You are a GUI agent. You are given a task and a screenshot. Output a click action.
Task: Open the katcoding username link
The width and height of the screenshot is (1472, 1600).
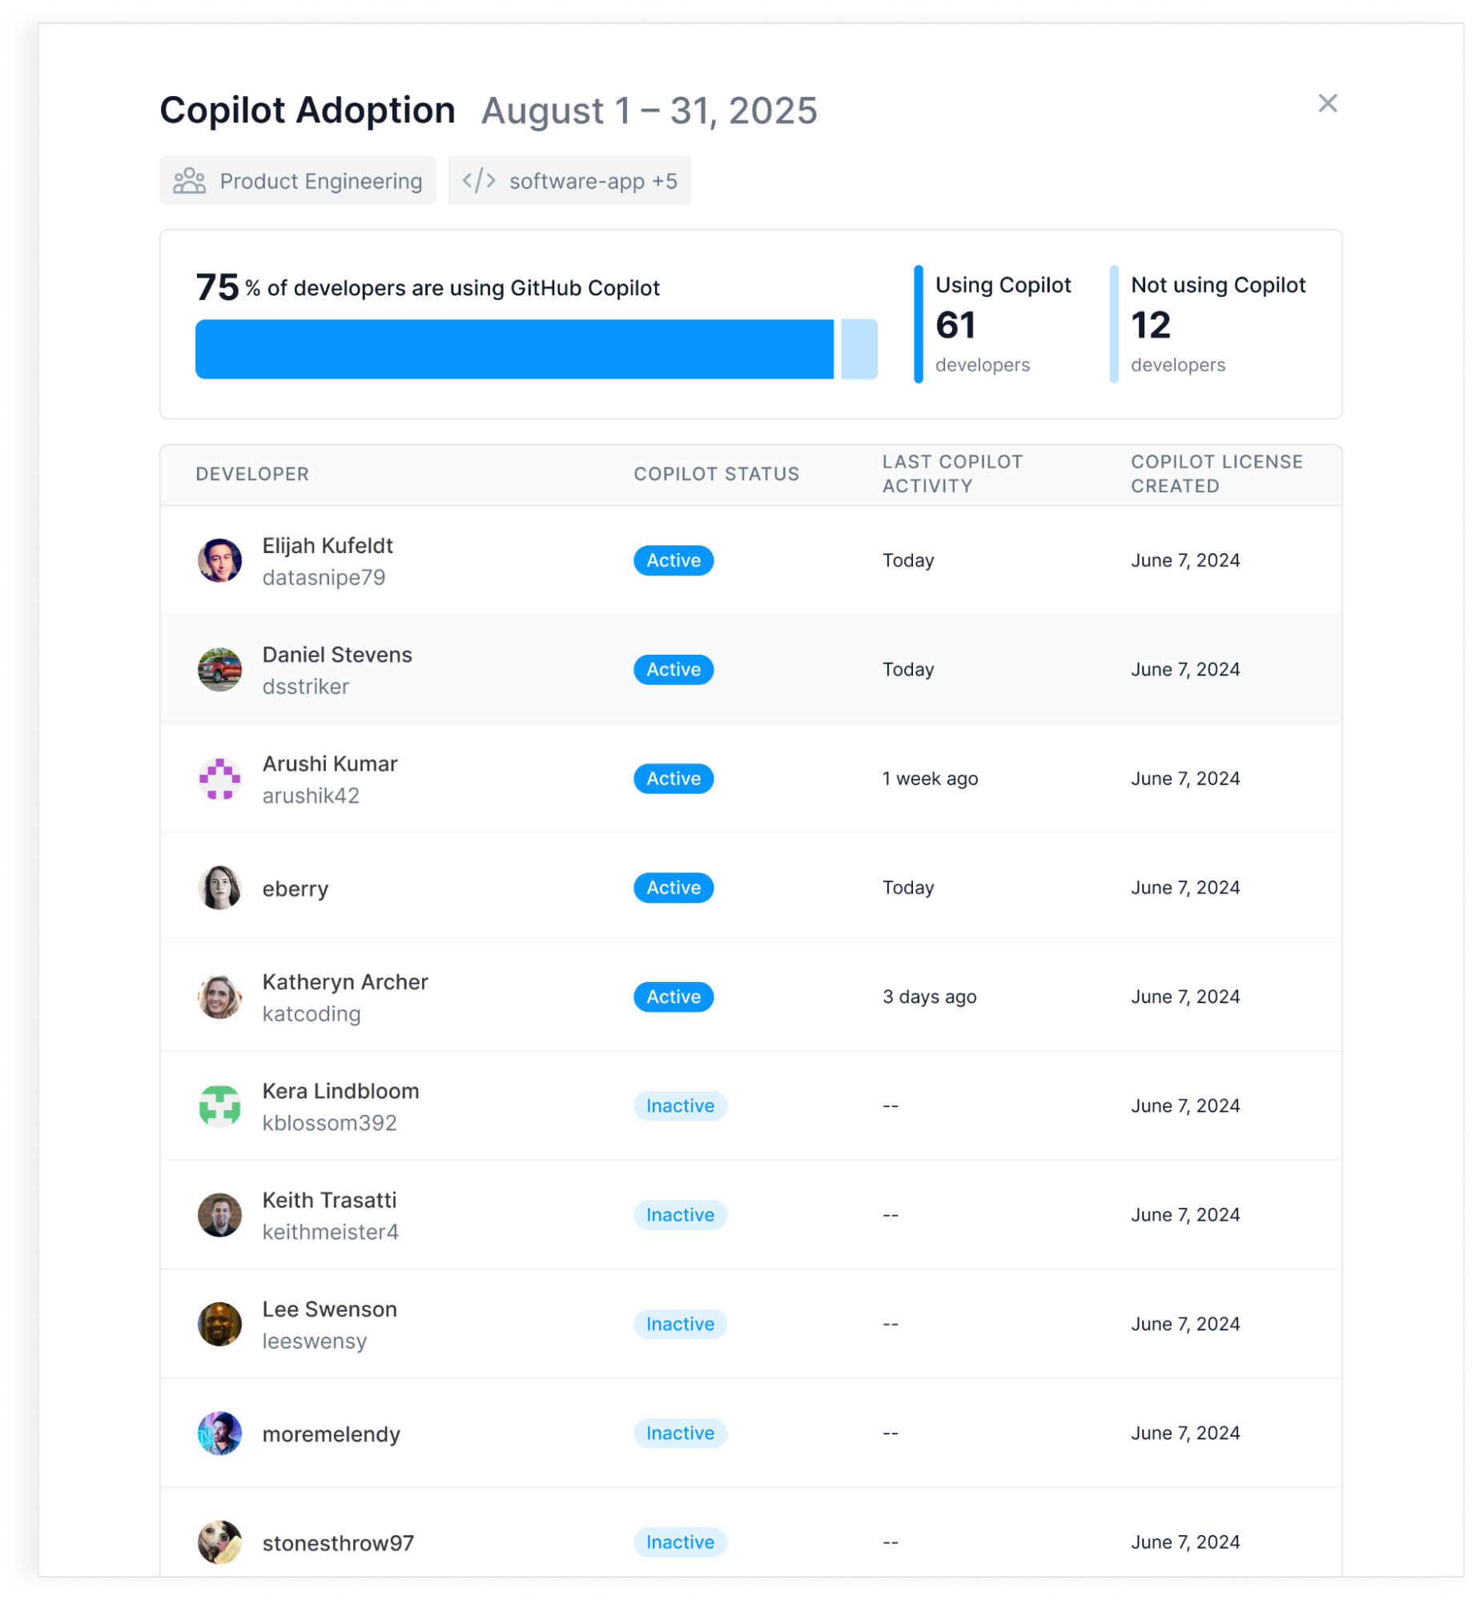coord(312,1013)
